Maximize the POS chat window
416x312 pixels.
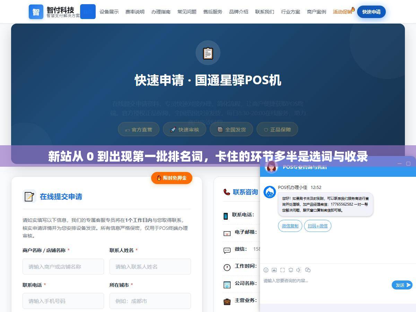[x=408, y=164]
